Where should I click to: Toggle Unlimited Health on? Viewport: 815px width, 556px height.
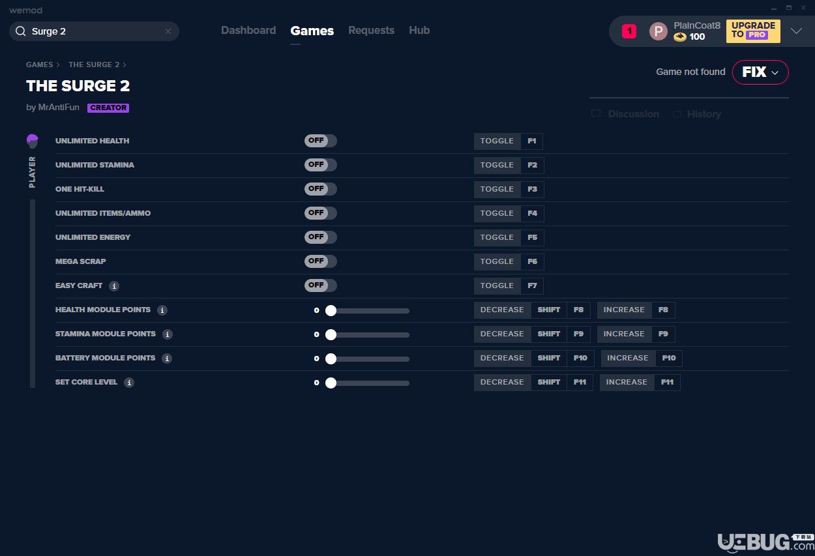tap(321, 141)
